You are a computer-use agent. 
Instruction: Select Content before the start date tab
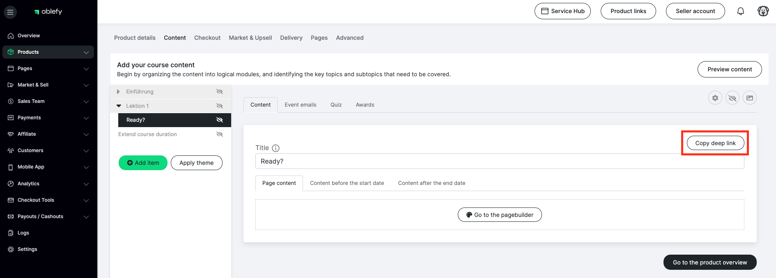coord(347,183)
